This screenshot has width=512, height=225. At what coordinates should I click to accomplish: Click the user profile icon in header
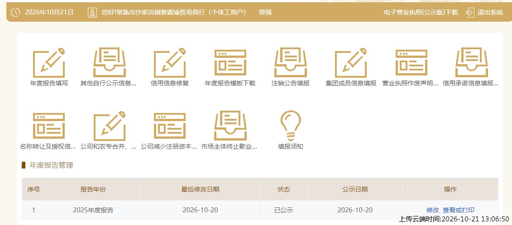[92, 12]
